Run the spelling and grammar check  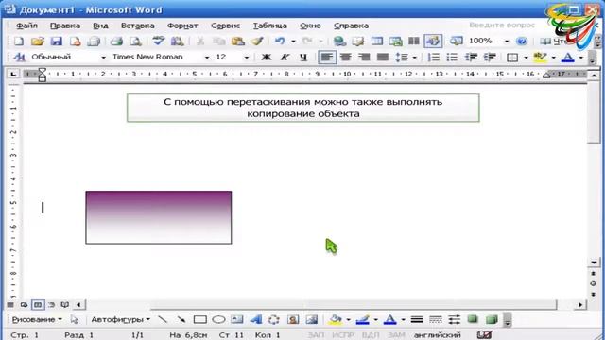(x=158, y=41)
